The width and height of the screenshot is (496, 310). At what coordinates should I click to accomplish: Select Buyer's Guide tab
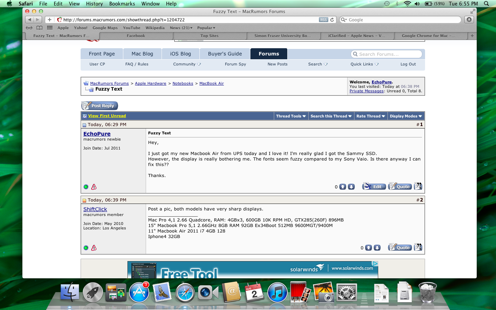225,54
